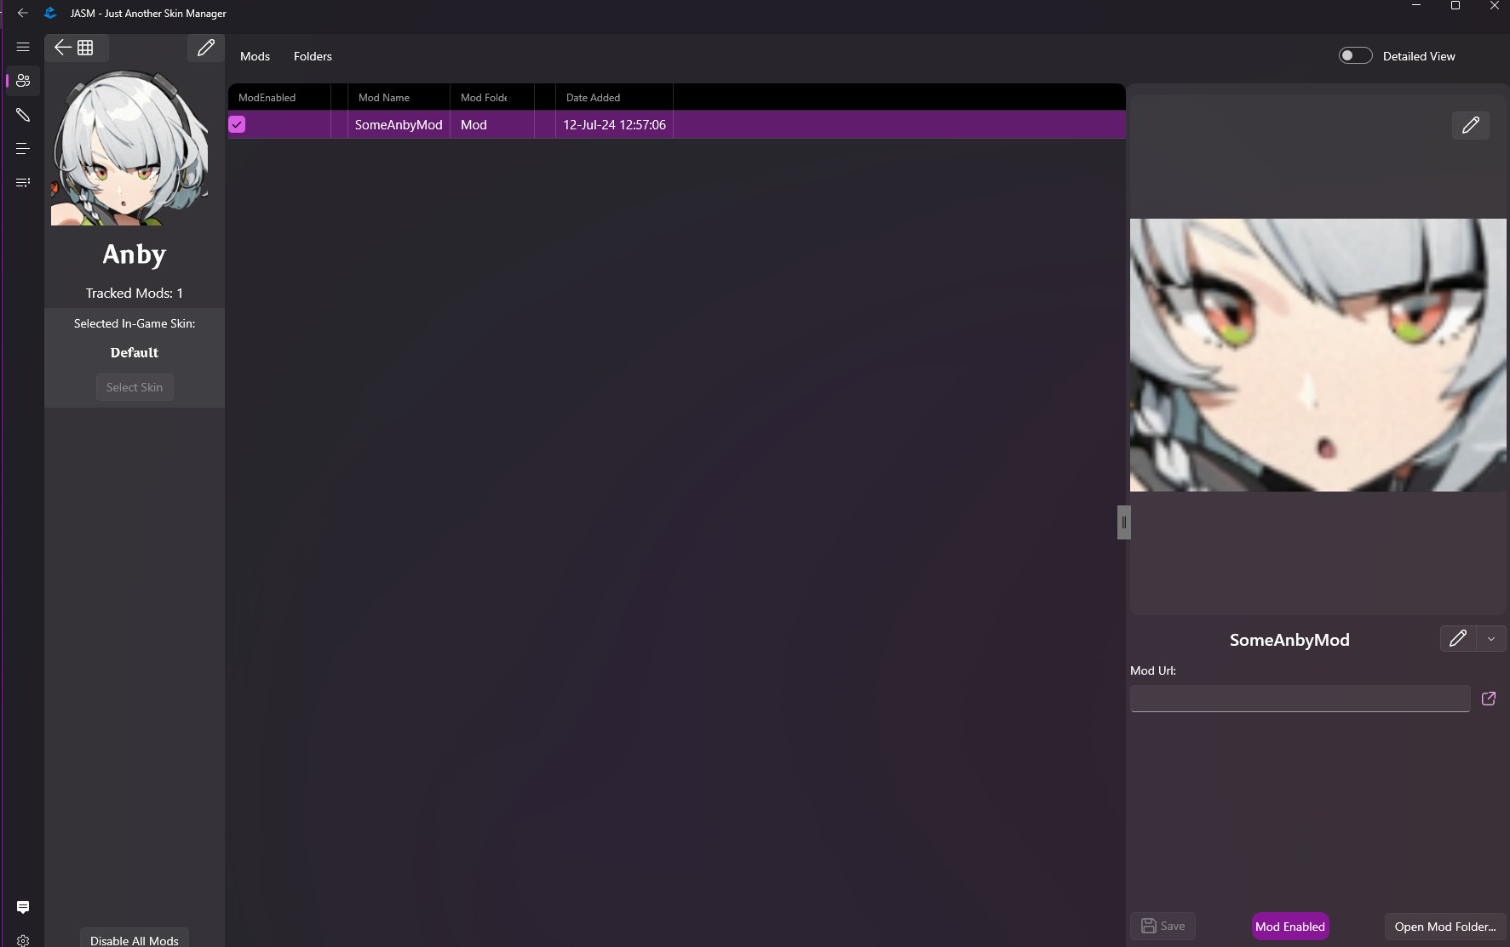The image size is (1510, 947).
Task: Uncheck SomeAnbyMod's enabled checkbox in the table
Action: pyautogui.click(x=238, y=124)
